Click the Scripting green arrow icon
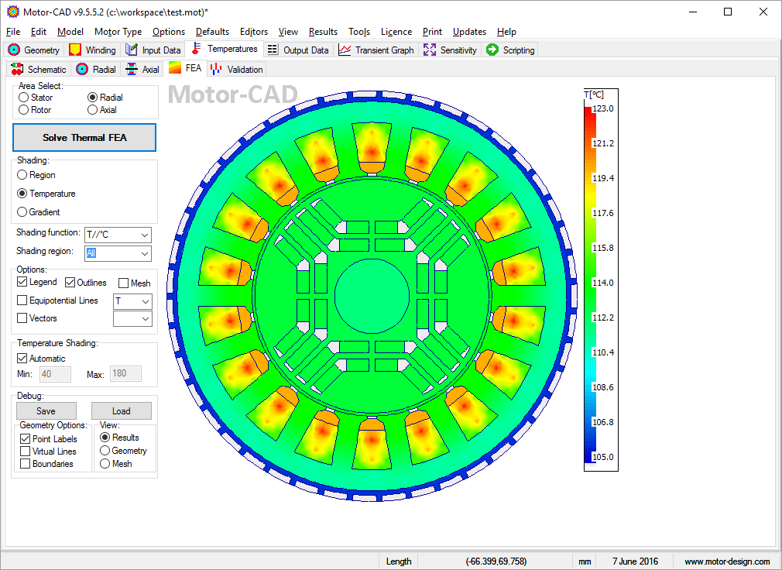782x570 pixels. [492, 50]
